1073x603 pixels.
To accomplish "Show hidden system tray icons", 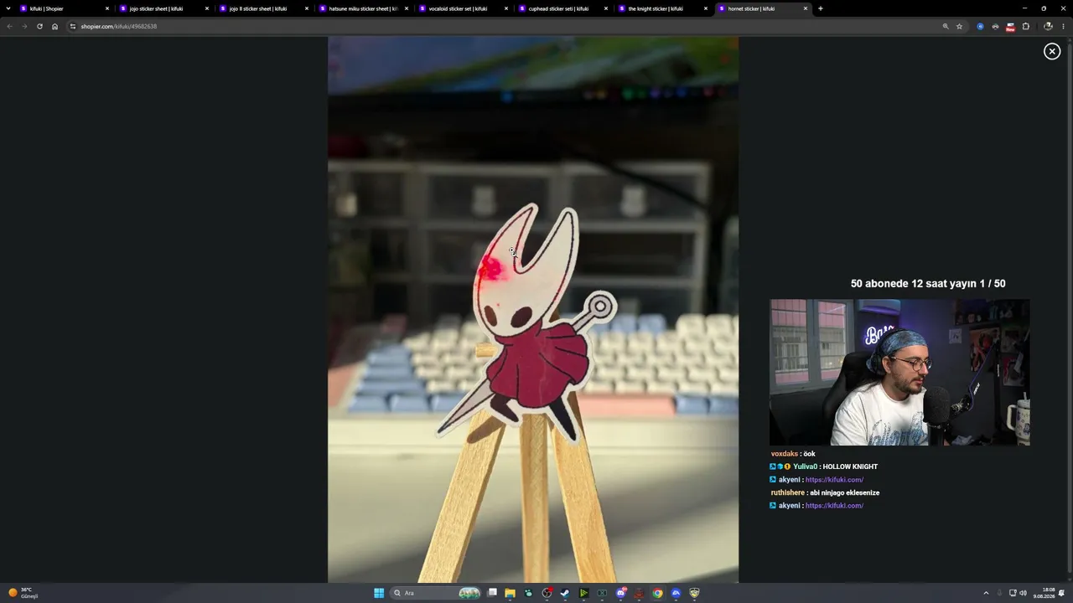I will pyautogui.click(x=986, y=593).
